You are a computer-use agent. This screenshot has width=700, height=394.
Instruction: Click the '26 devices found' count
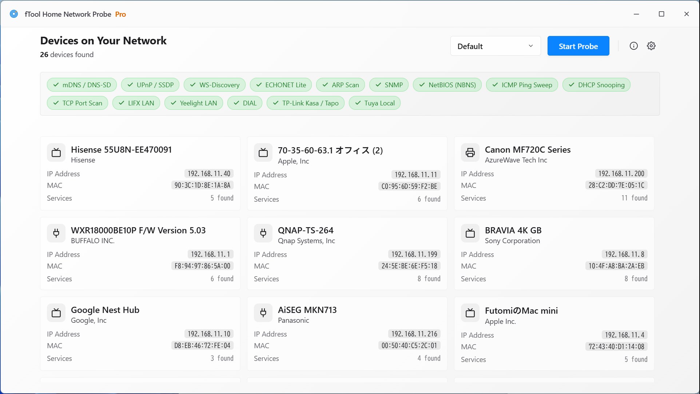67,55
